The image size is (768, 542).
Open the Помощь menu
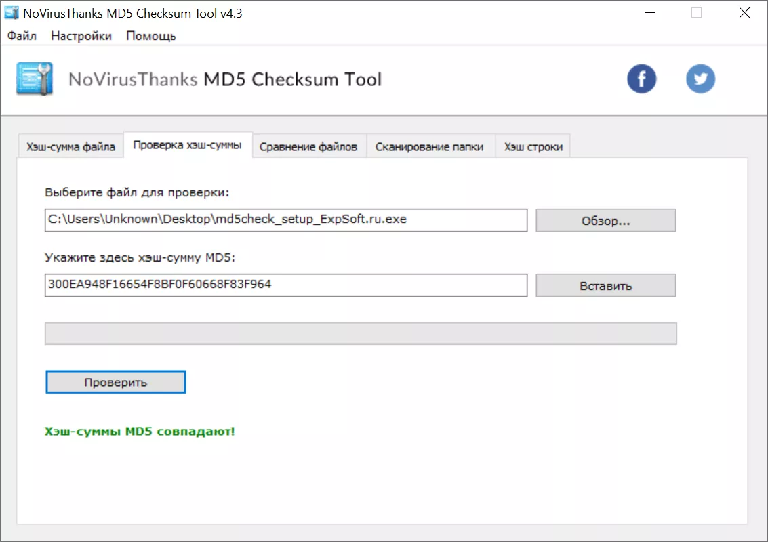pos(151,36)
